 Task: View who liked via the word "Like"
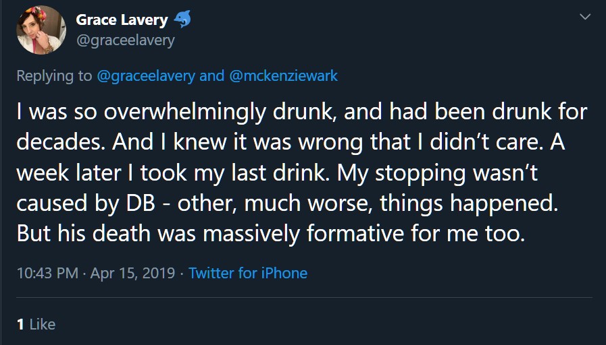[43, 324]
